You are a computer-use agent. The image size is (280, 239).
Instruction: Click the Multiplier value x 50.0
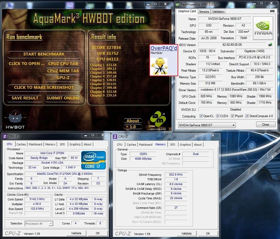pos(37,204)
